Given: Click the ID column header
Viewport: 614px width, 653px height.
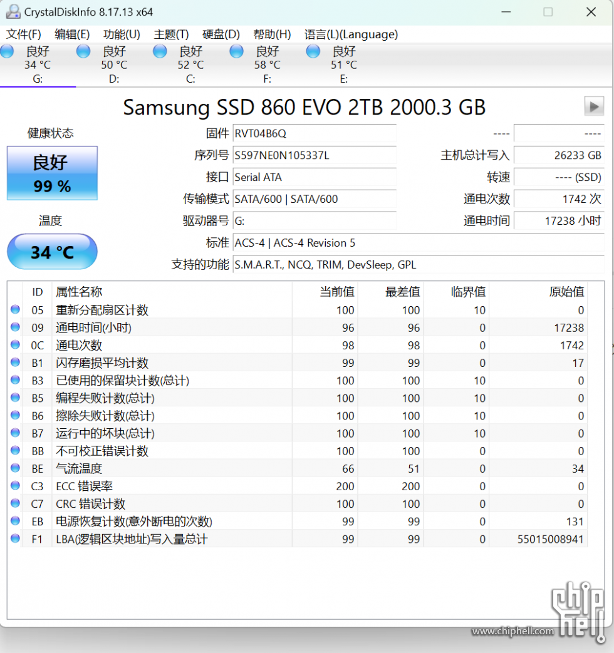Looking at the screenshot, I should (37, 292).
